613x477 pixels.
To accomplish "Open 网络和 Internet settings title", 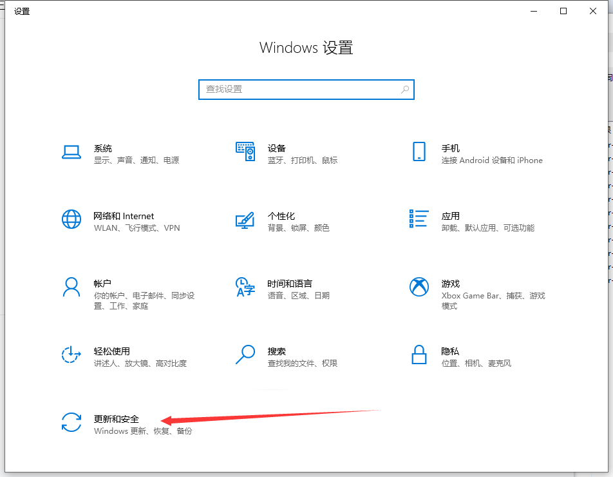I will tap(124, 216).
